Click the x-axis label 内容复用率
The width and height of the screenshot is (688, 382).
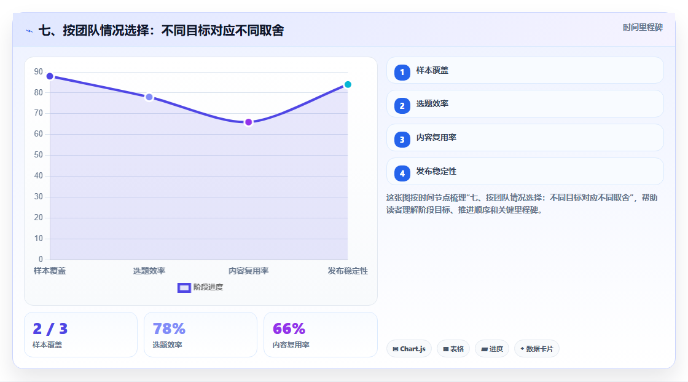(x=248, y=271)
